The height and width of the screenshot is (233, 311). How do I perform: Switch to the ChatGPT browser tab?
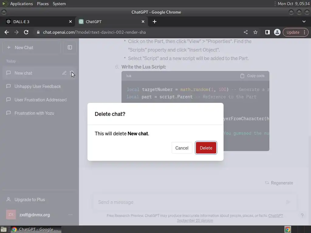point(111,22)
